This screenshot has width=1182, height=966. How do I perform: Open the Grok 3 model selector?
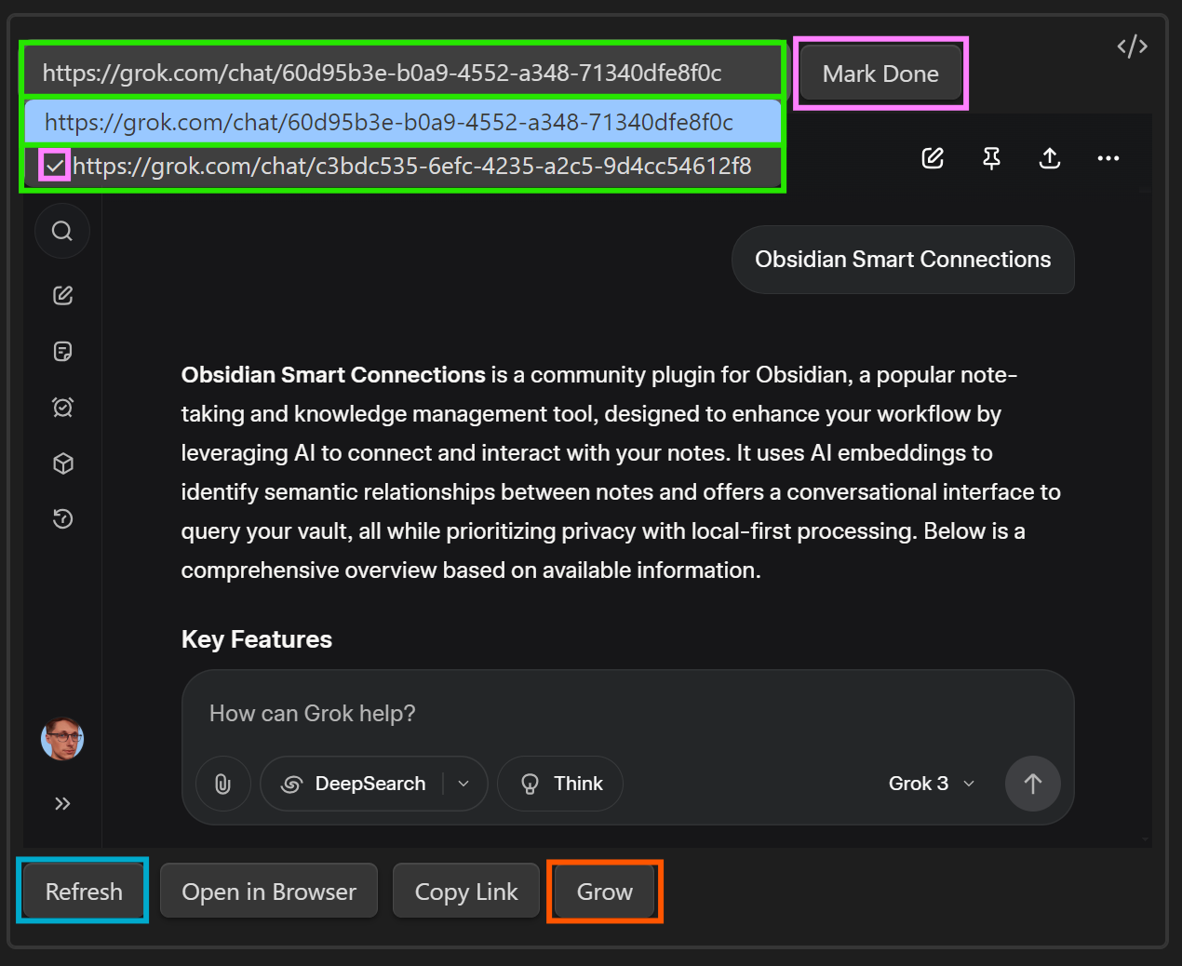pos(931,784)
